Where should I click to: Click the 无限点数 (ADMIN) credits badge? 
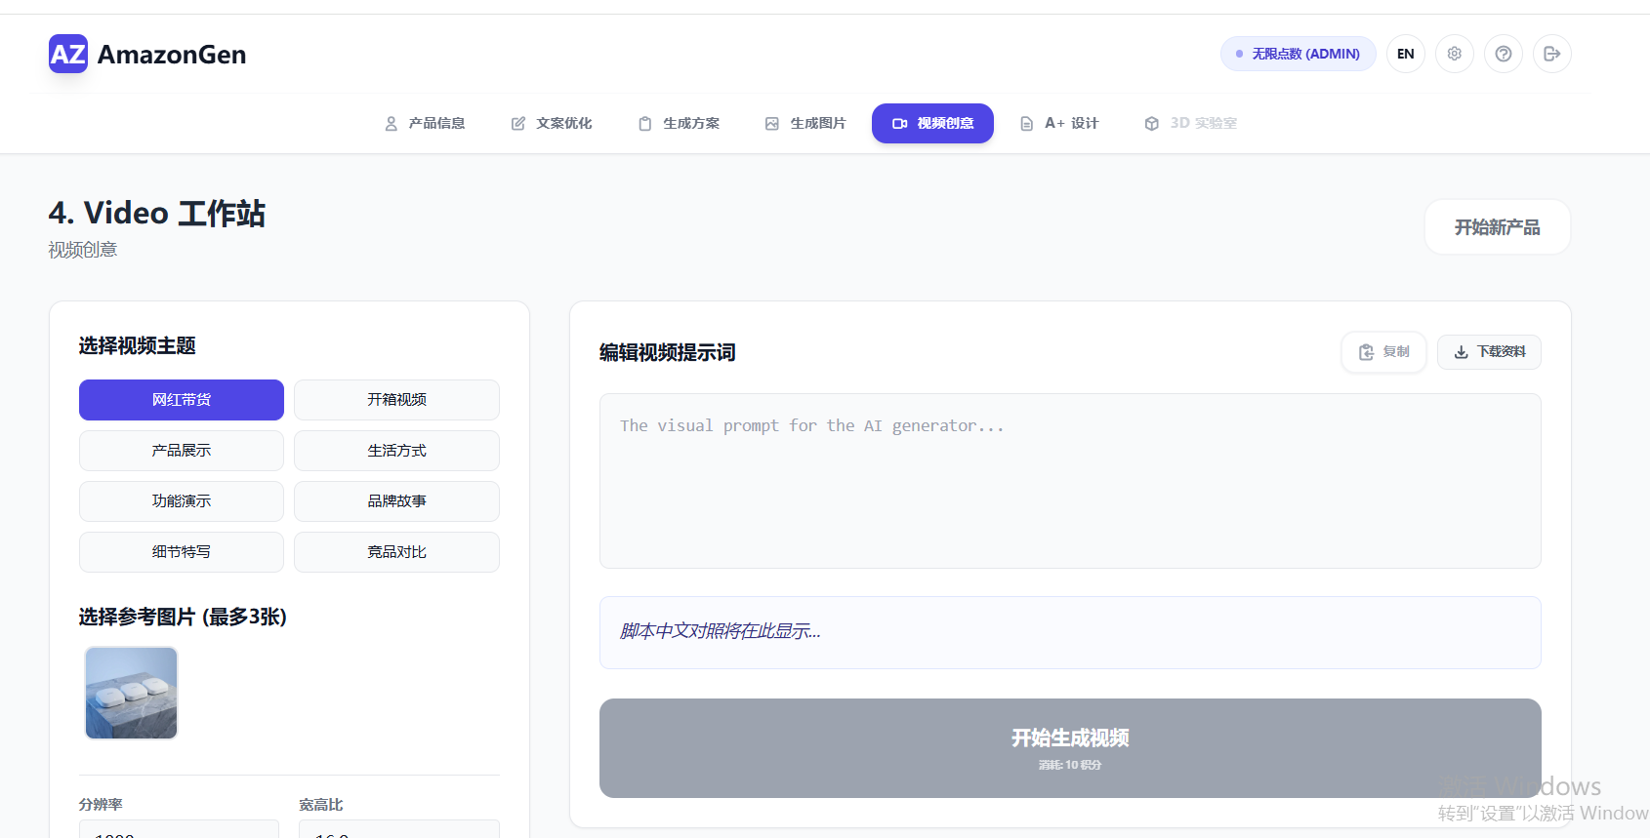point(1298,54)
